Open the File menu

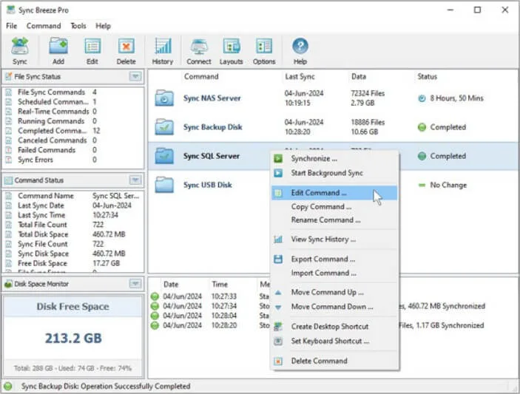pos(11,26)
